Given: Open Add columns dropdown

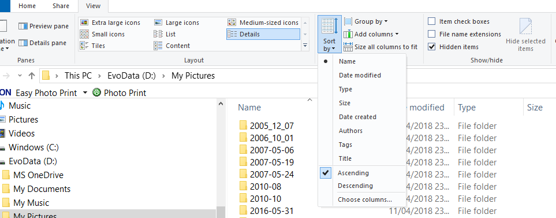Looking at the screenshot, I should click(x=371, y=35).
